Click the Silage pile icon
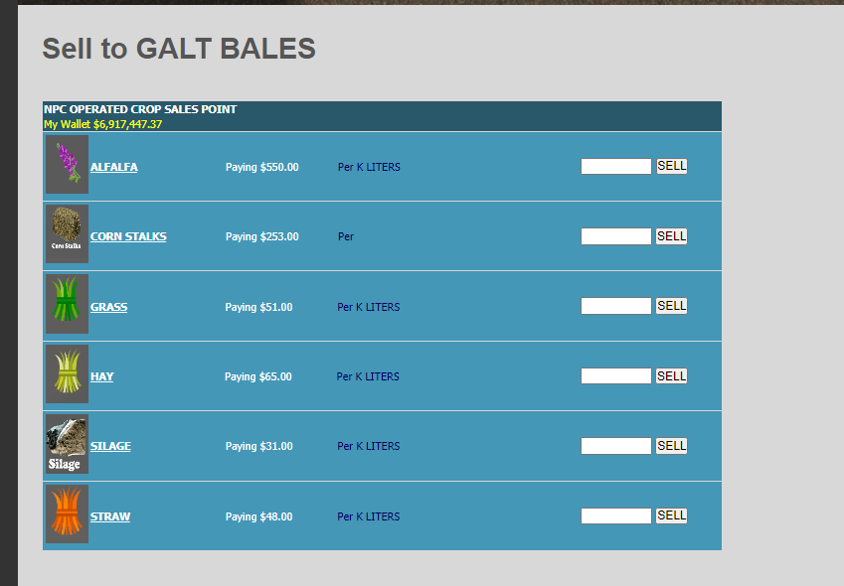844x586 pixels. point(67,444)
